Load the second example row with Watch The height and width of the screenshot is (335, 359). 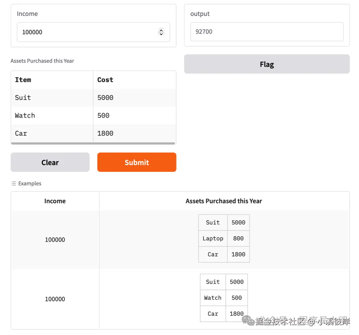click(224, 298)
